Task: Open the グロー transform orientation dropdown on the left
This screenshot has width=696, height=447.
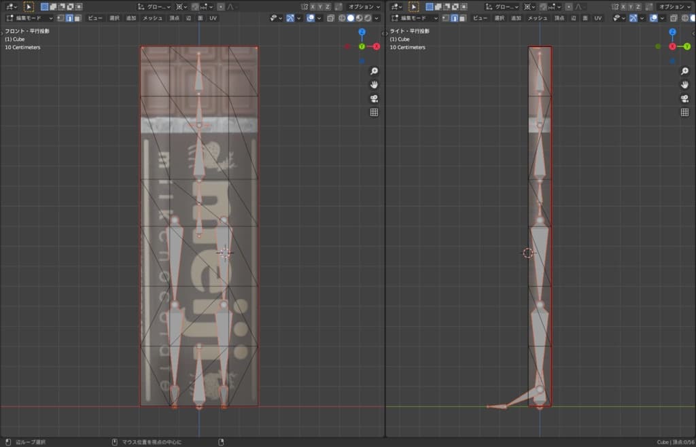Action: (156, 7)
